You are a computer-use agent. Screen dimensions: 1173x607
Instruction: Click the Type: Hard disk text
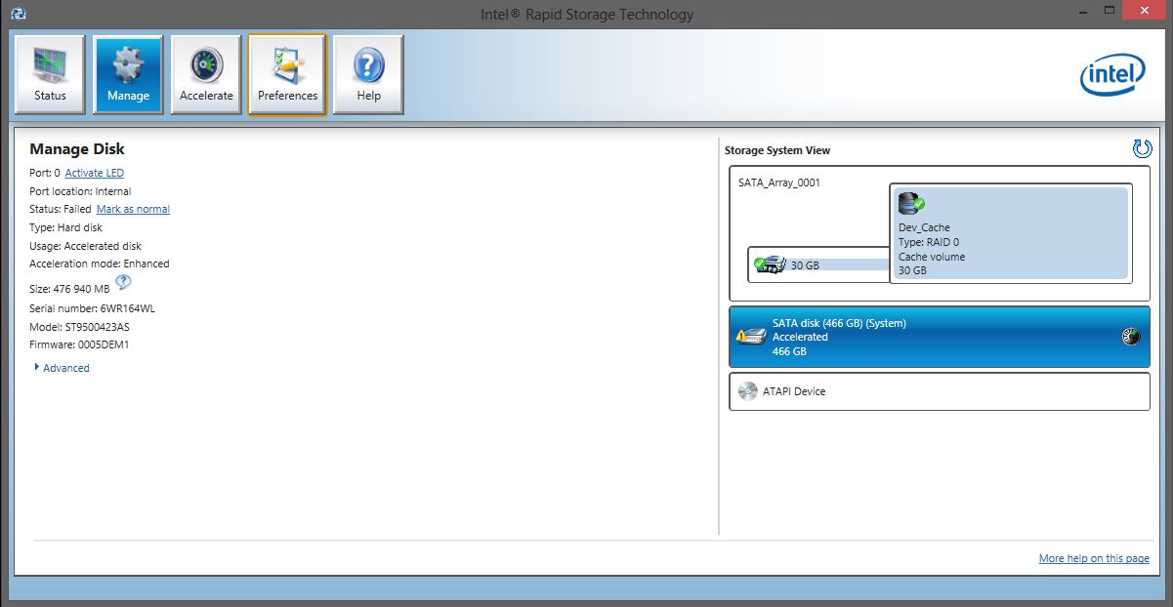[x=65, y=227]
